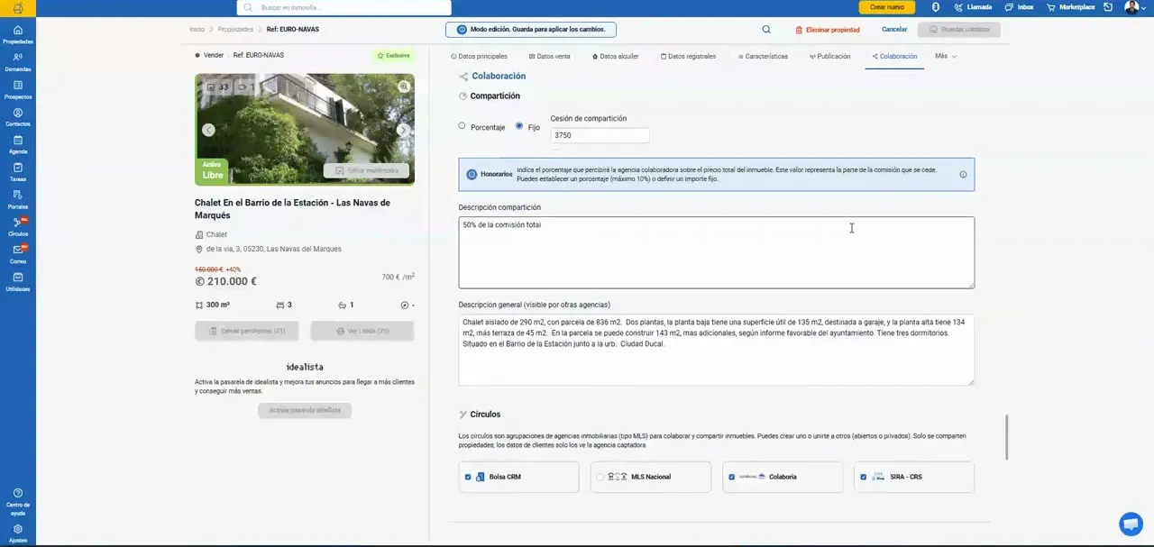The image size is (1154, 547).
Task: Open Portales sidebar section
Action: click(18, 200)
